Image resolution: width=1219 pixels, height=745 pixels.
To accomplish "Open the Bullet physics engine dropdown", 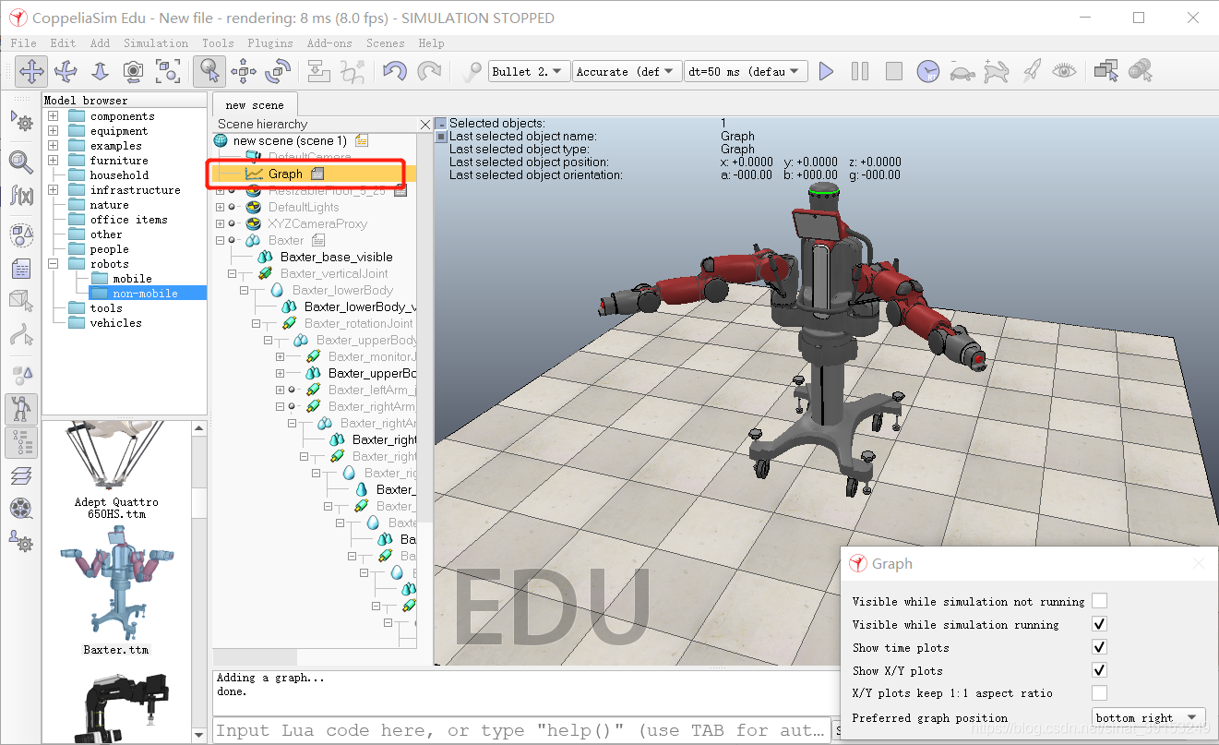I will click(529, 71).
